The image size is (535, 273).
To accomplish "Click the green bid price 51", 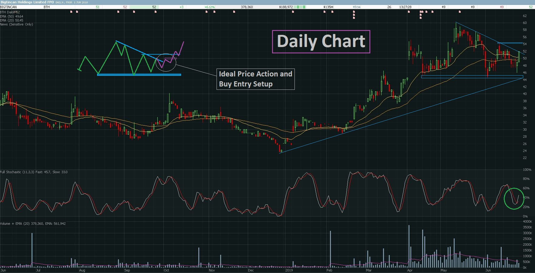I will (98, 7).
